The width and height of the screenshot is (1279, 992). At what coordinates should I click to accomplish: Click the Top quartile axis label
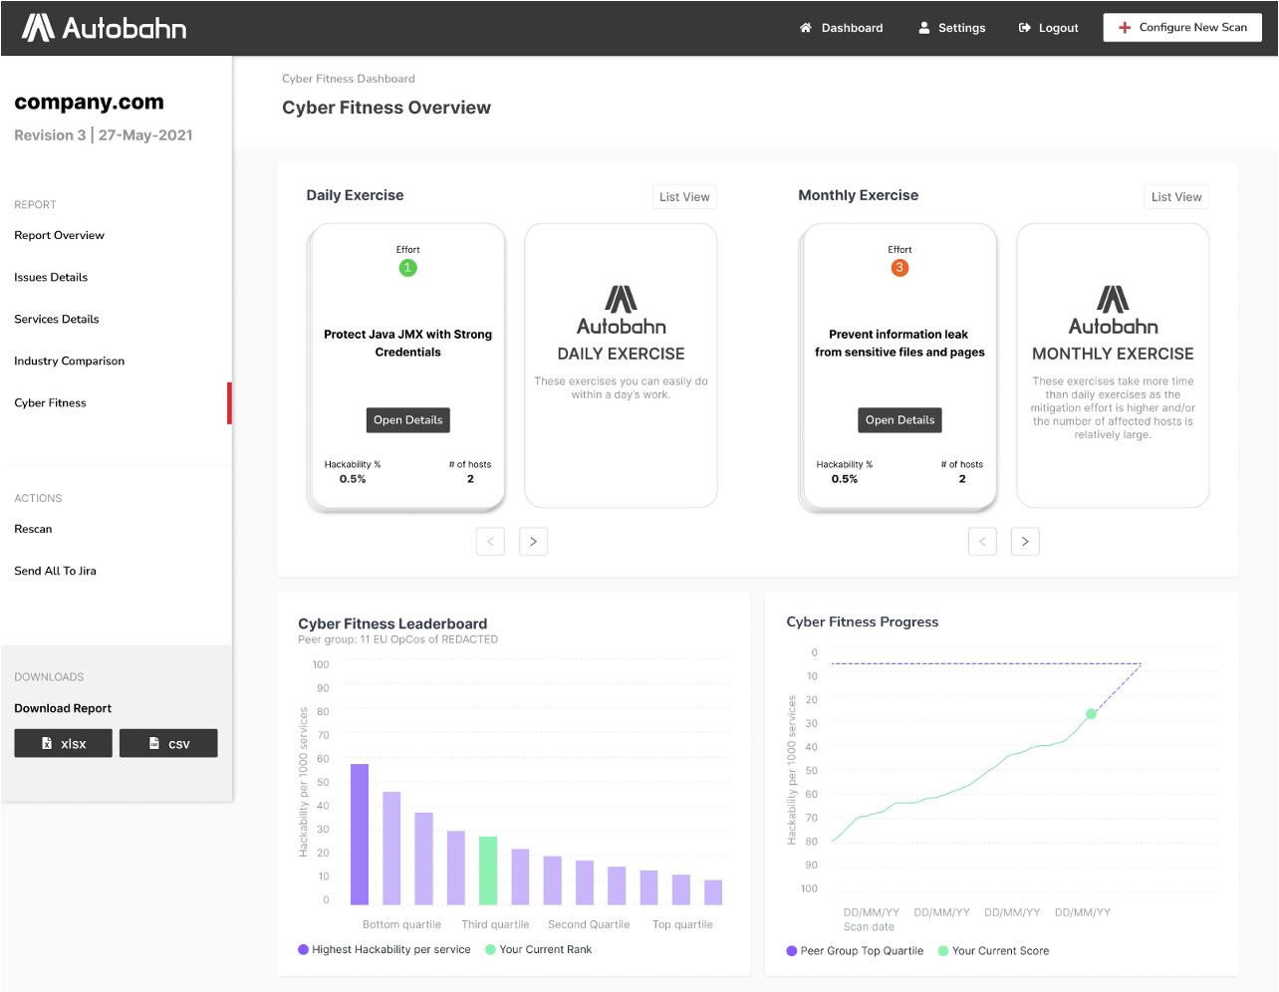point(682,925)
